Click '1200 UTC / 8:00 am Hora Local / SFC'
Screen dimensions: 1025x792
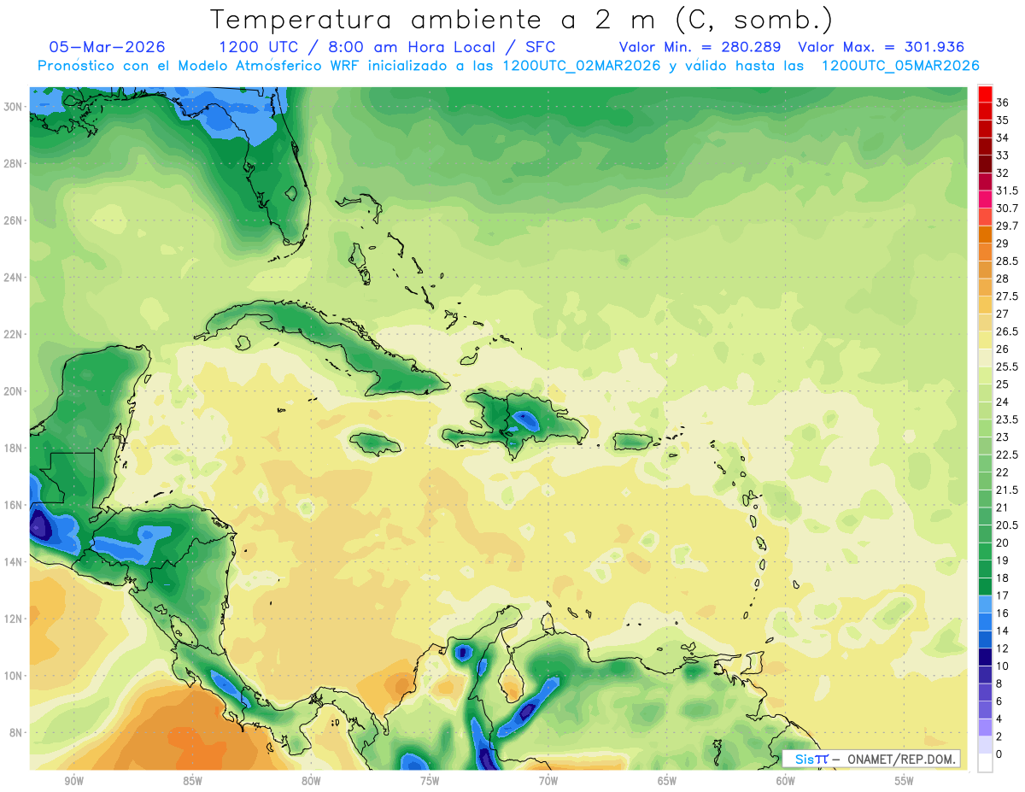(388, 47)
